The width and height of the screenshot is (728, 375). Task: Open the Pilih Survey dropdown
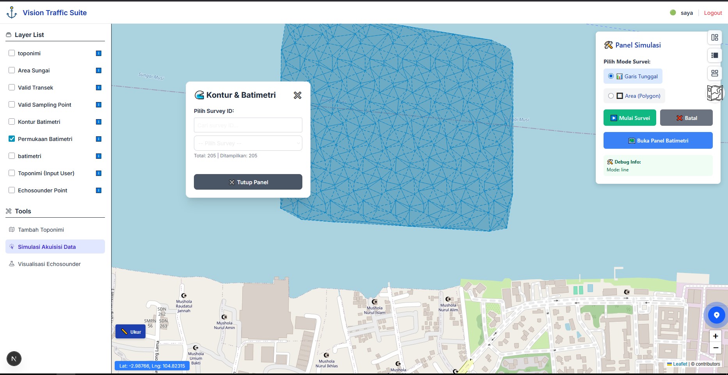(x=248, y=143)
